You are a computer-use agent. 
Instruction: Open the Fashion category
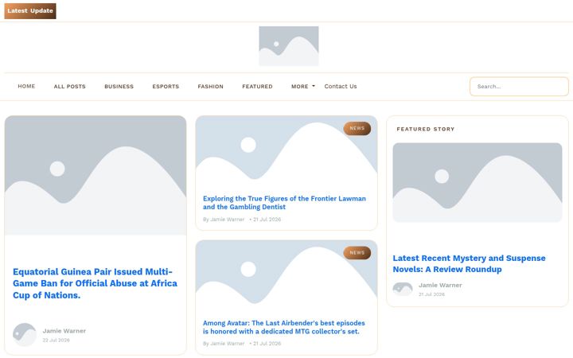210,87
